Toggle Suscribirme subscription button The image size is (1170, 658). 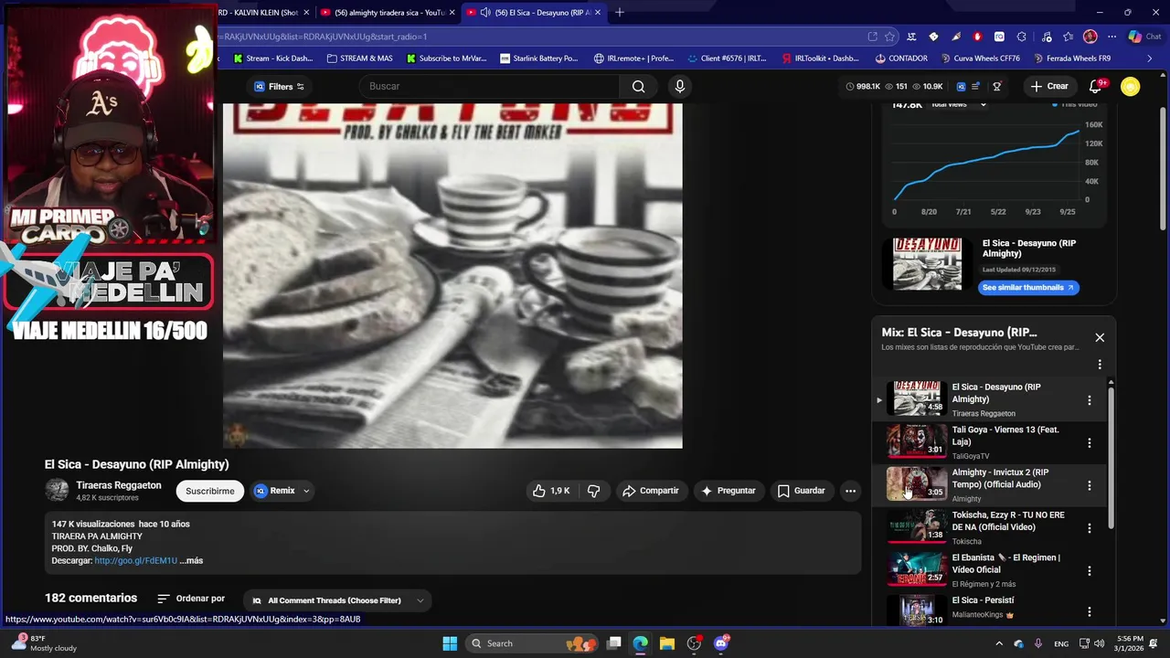click(x=210, y=491)
